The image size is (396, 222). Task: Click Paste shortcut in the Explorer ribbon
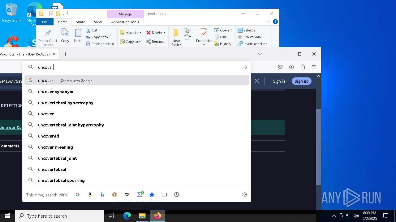(100, 44)
